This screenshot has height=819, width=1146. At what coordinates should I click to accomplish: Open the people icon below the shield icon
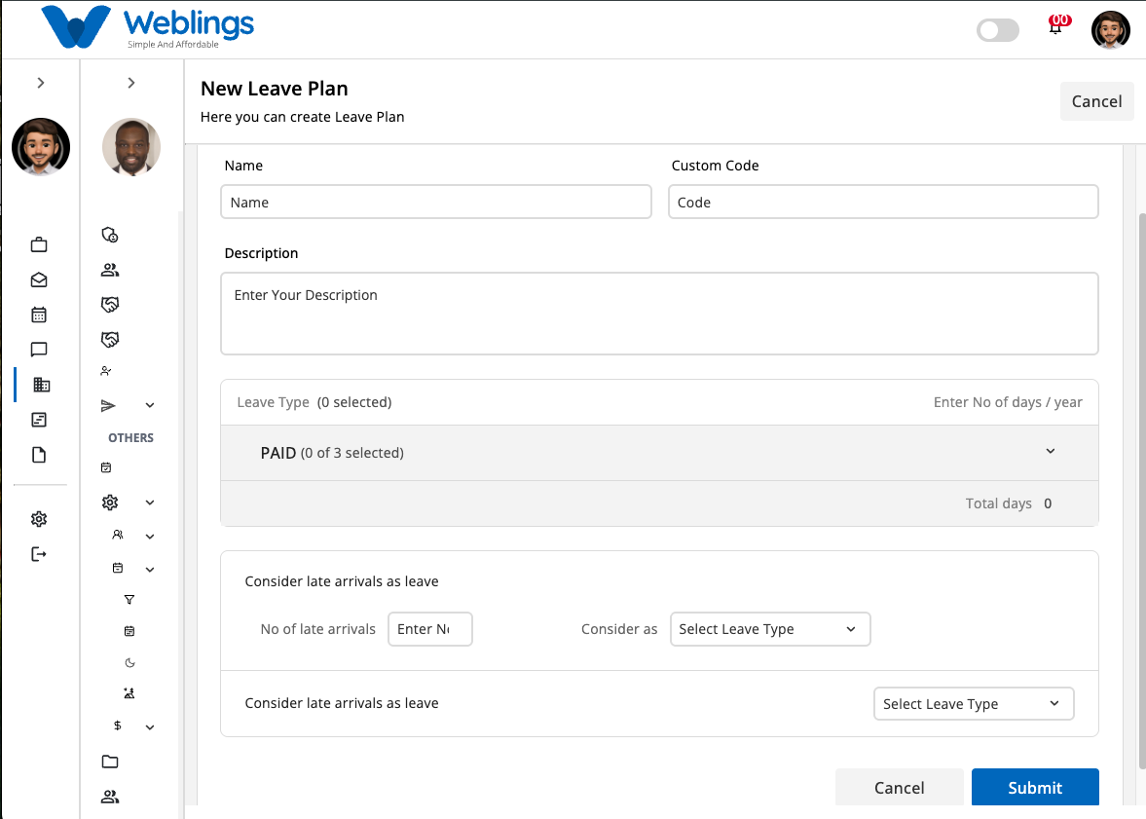110,270
